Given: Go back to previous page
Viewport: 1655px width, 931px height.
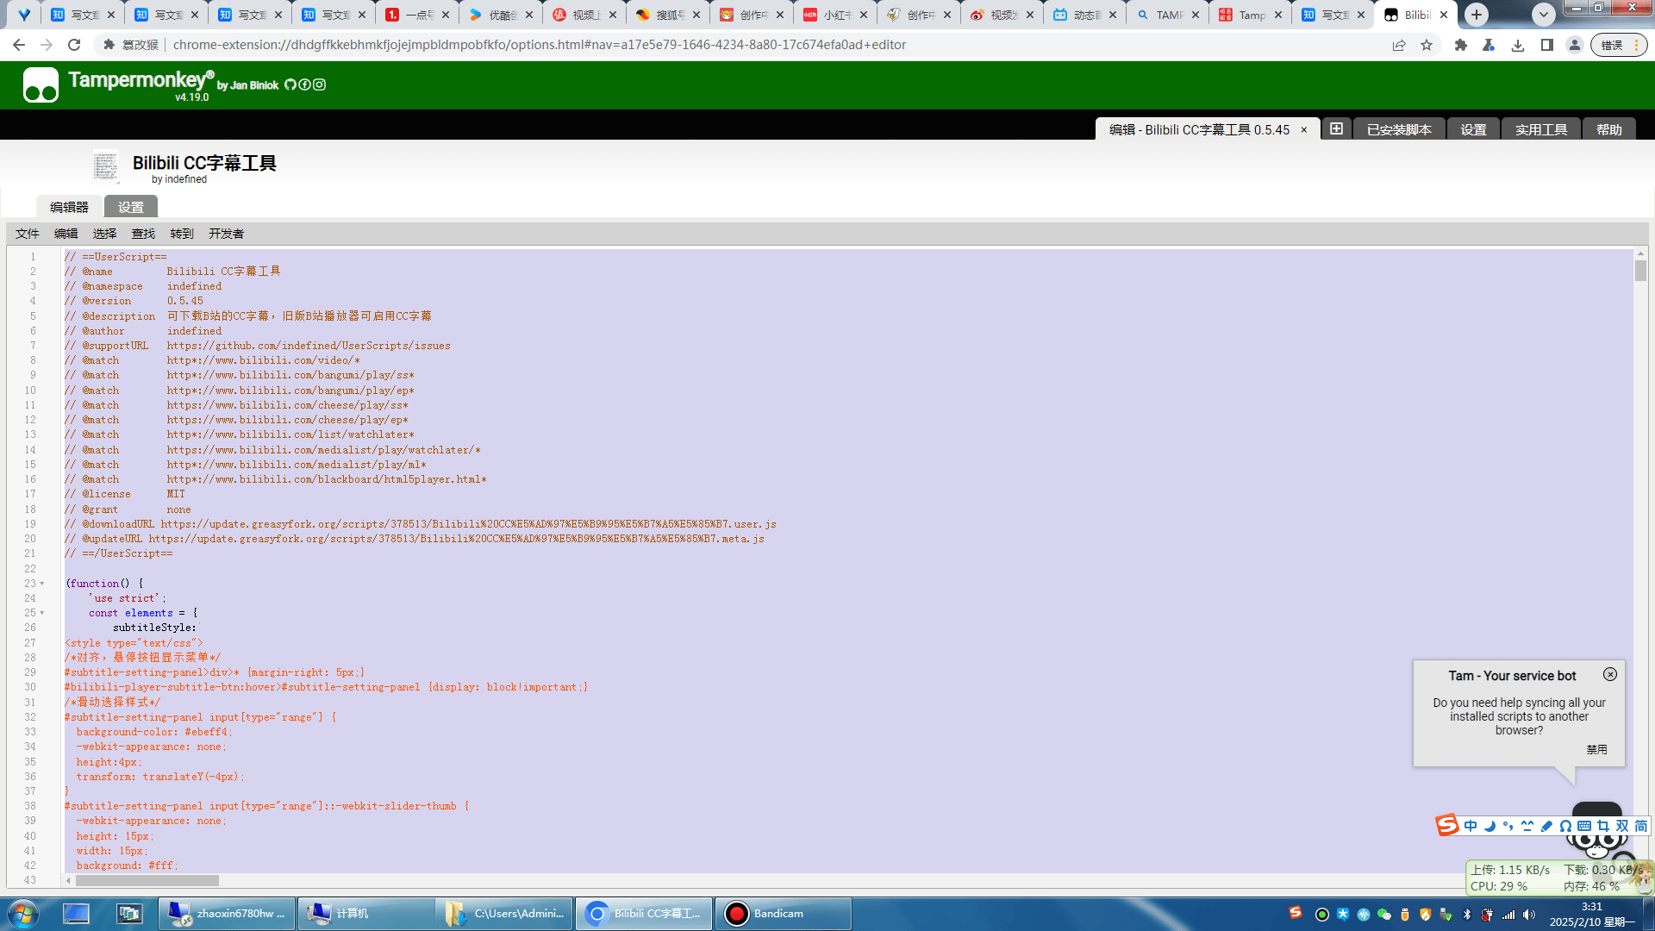Looking at the screenshot, I should (x=19, y=45).
